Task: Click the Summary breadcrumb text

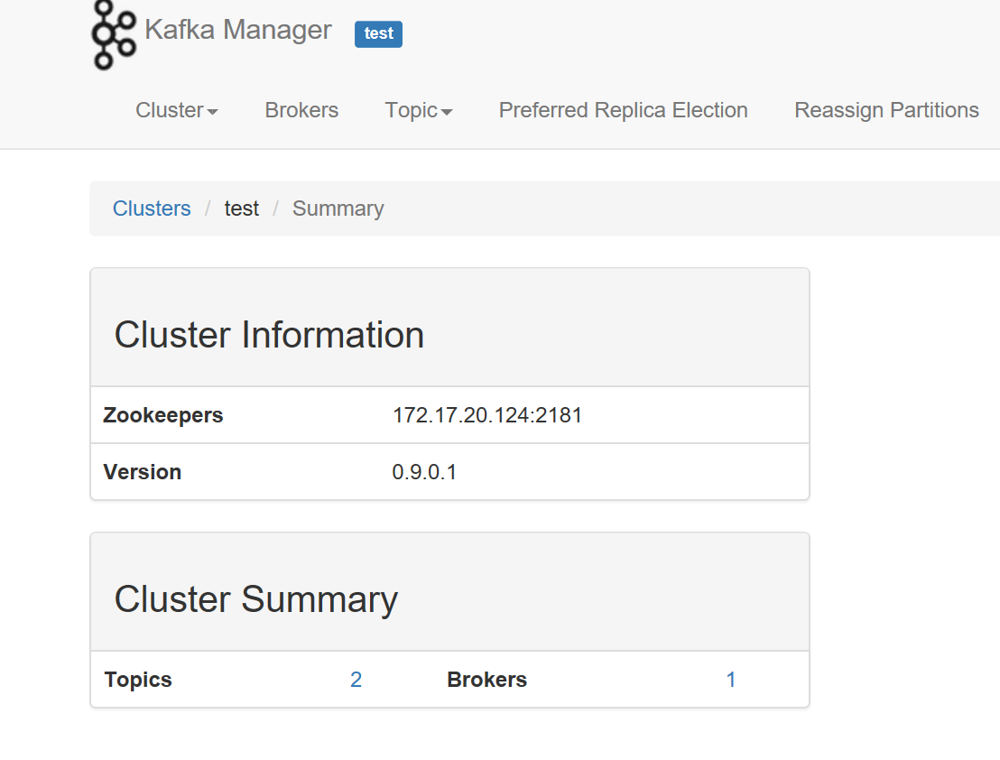Action: 338,209
